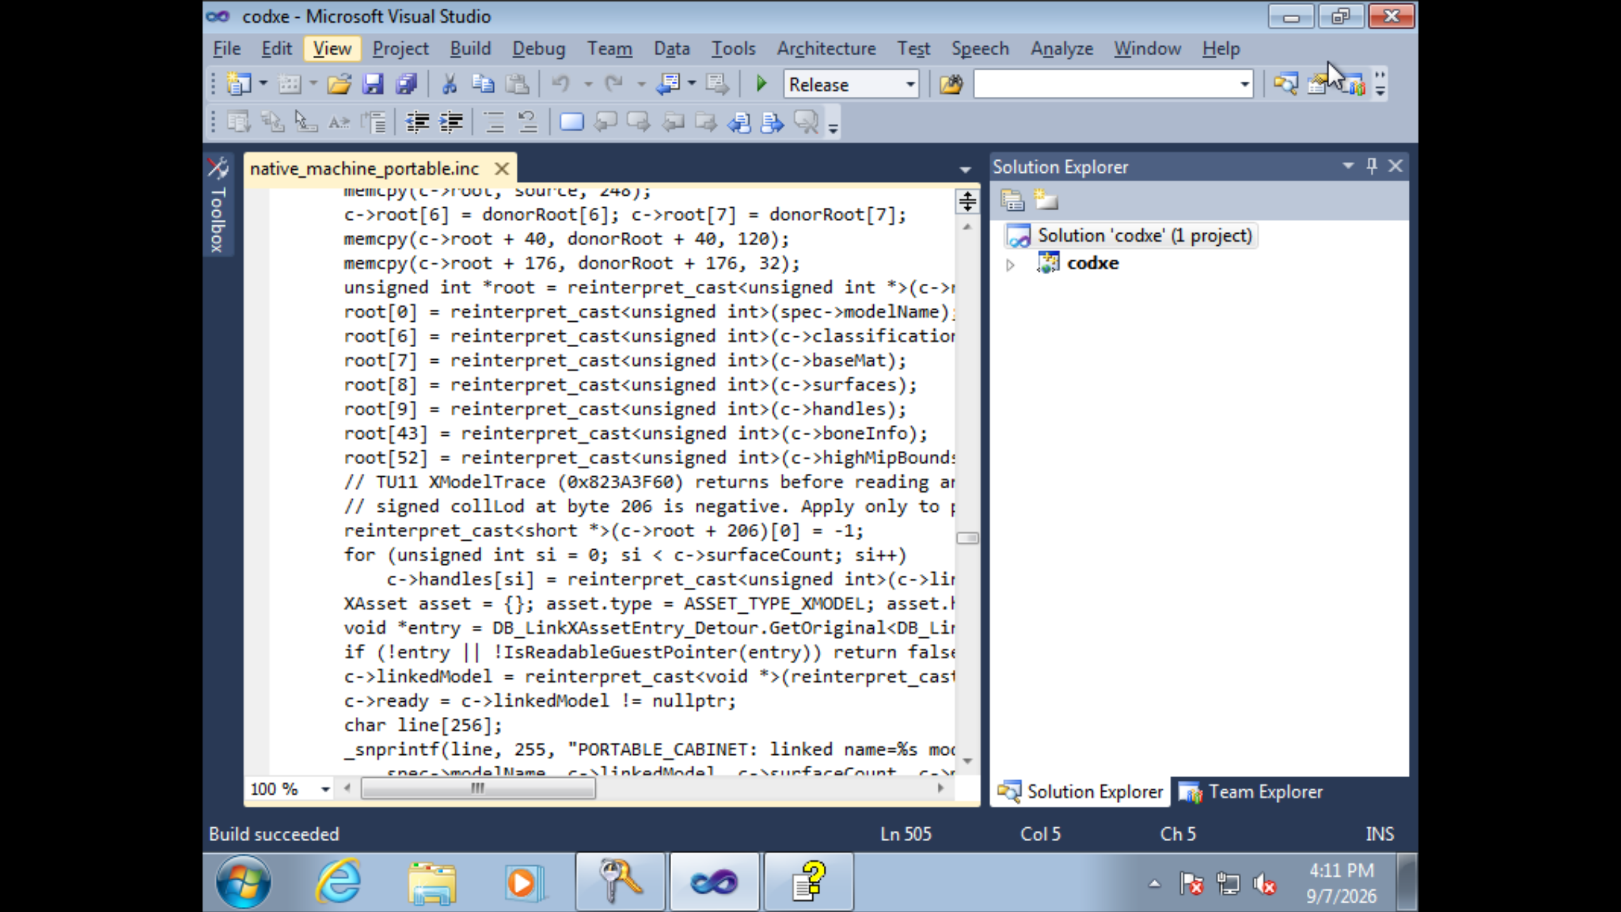Screen dimensions: 1621x912
Task: Click the Cut scissors icon
Action: coord(450,84)
